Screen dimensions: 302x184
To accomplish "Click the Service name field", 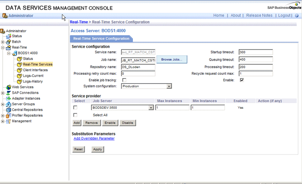I will pos(138,52).
